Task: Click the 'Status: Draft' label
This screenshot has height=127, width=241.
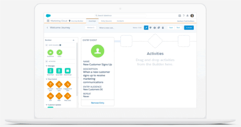Action: click(x=137, y=28)
